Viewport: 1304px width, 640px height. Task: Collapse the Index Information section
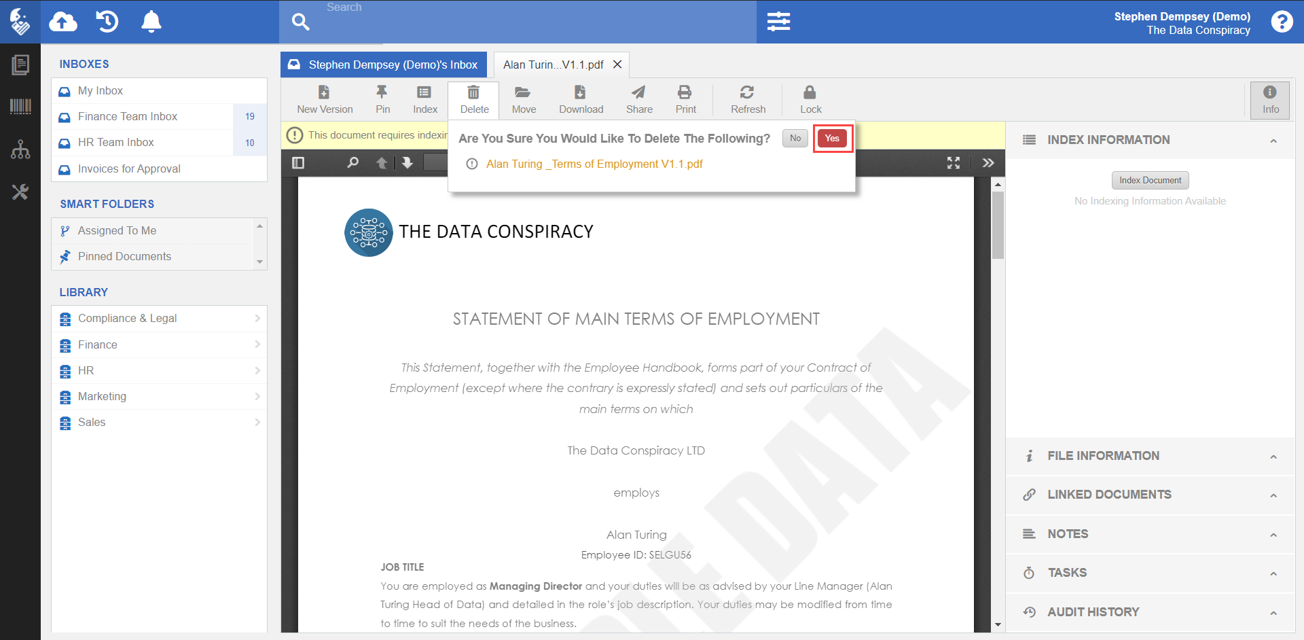coord(1273,141)
